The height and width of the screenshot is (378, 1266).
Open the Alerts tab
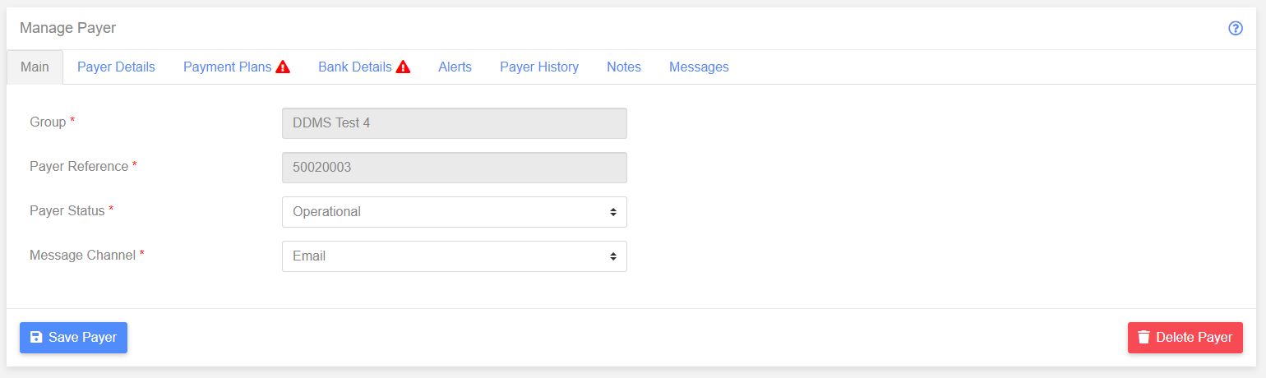point(455,67)
